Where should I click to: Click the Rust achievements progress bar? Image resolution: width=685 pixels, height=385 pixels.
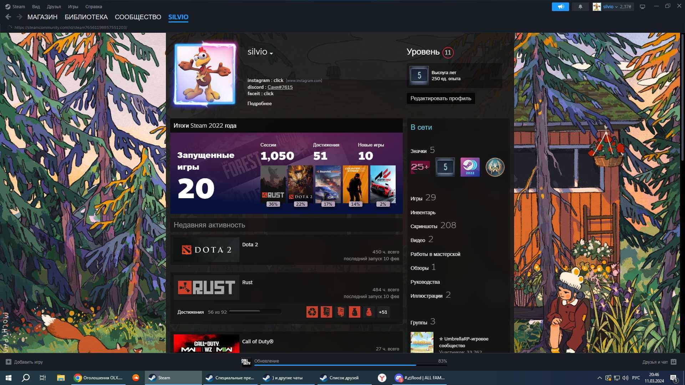point(255,312)
